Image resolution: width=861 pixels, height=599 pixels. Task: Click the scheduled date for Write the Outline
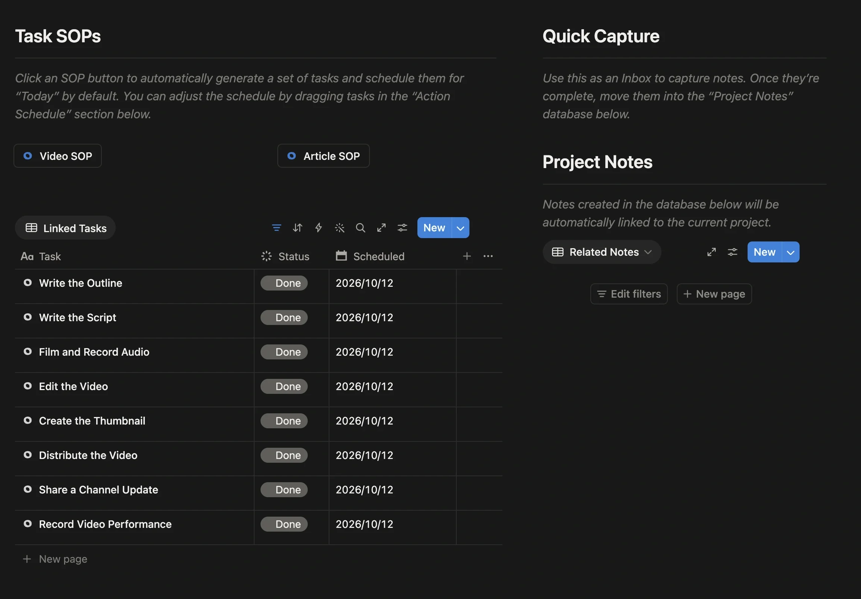point(365,283)
